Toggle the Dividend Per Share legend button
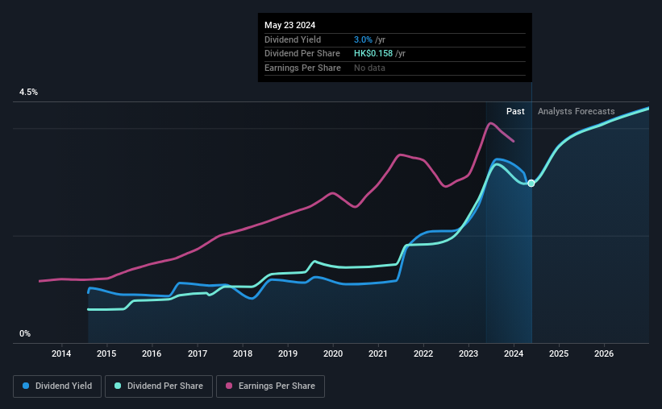Image resolution: width=662 pixels, height=409 pixels. click(x=159, y=386)
